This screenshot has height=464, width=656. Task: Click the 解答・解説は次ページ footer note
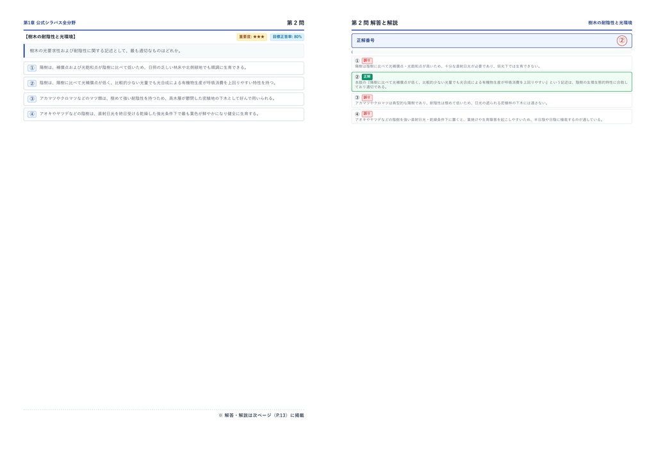pos(261,415)
